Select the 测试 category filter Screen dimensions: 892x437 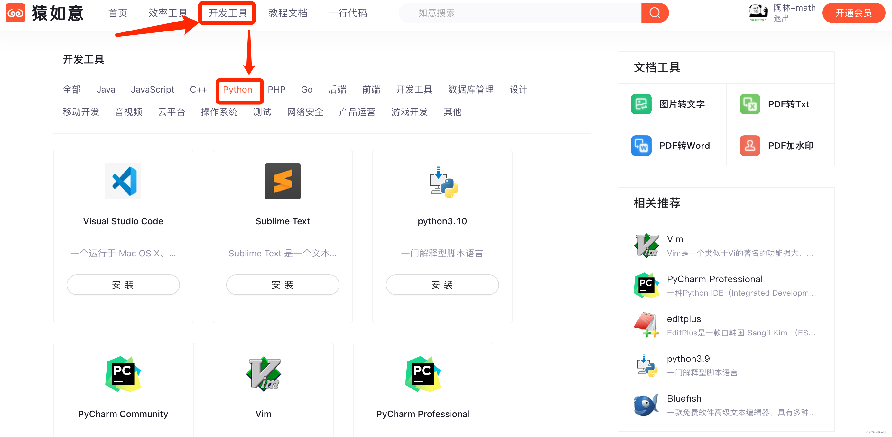262,112
